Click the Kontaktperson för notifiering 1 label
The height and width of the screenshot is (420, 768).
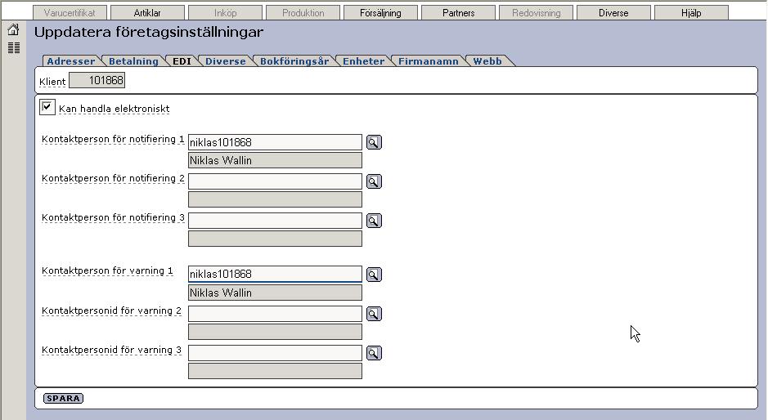coord(113,140)
